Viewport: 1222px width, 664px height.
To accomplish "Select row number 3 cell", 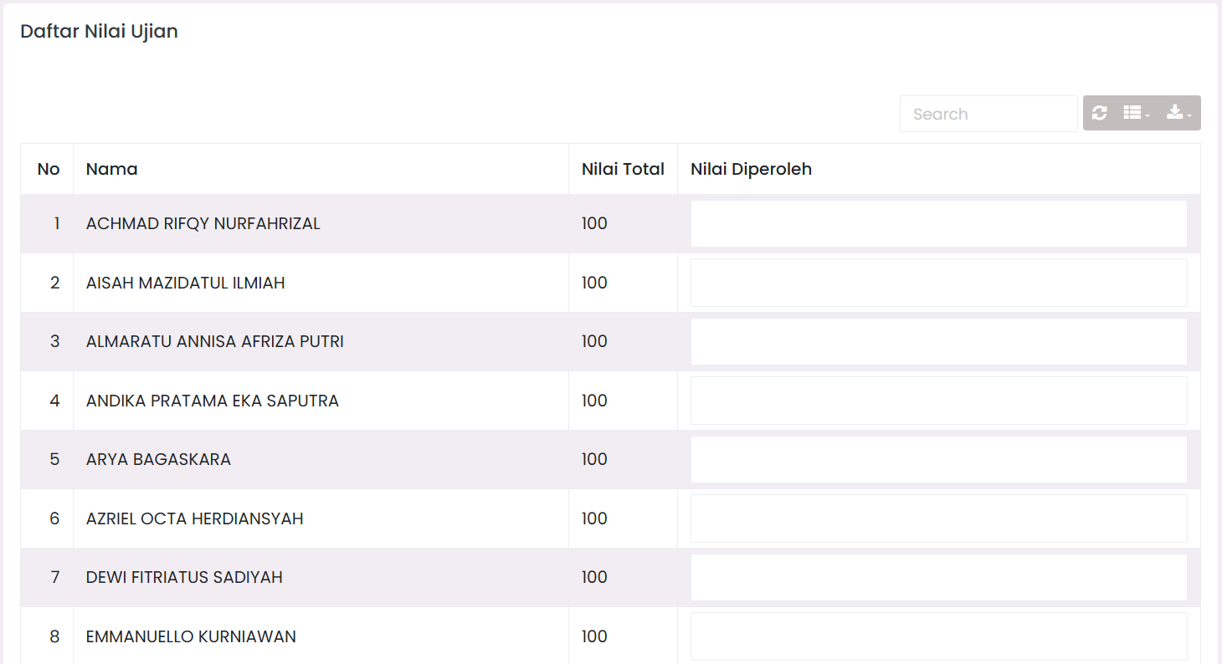I will point(48,341).
